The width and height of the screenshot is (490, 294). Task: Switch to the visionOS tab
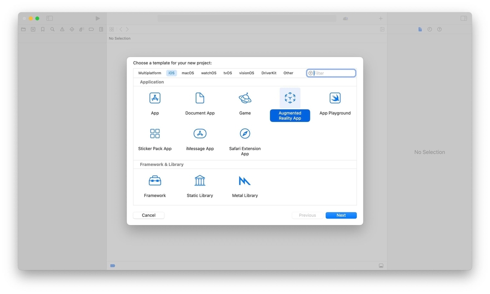pos(247,73)
